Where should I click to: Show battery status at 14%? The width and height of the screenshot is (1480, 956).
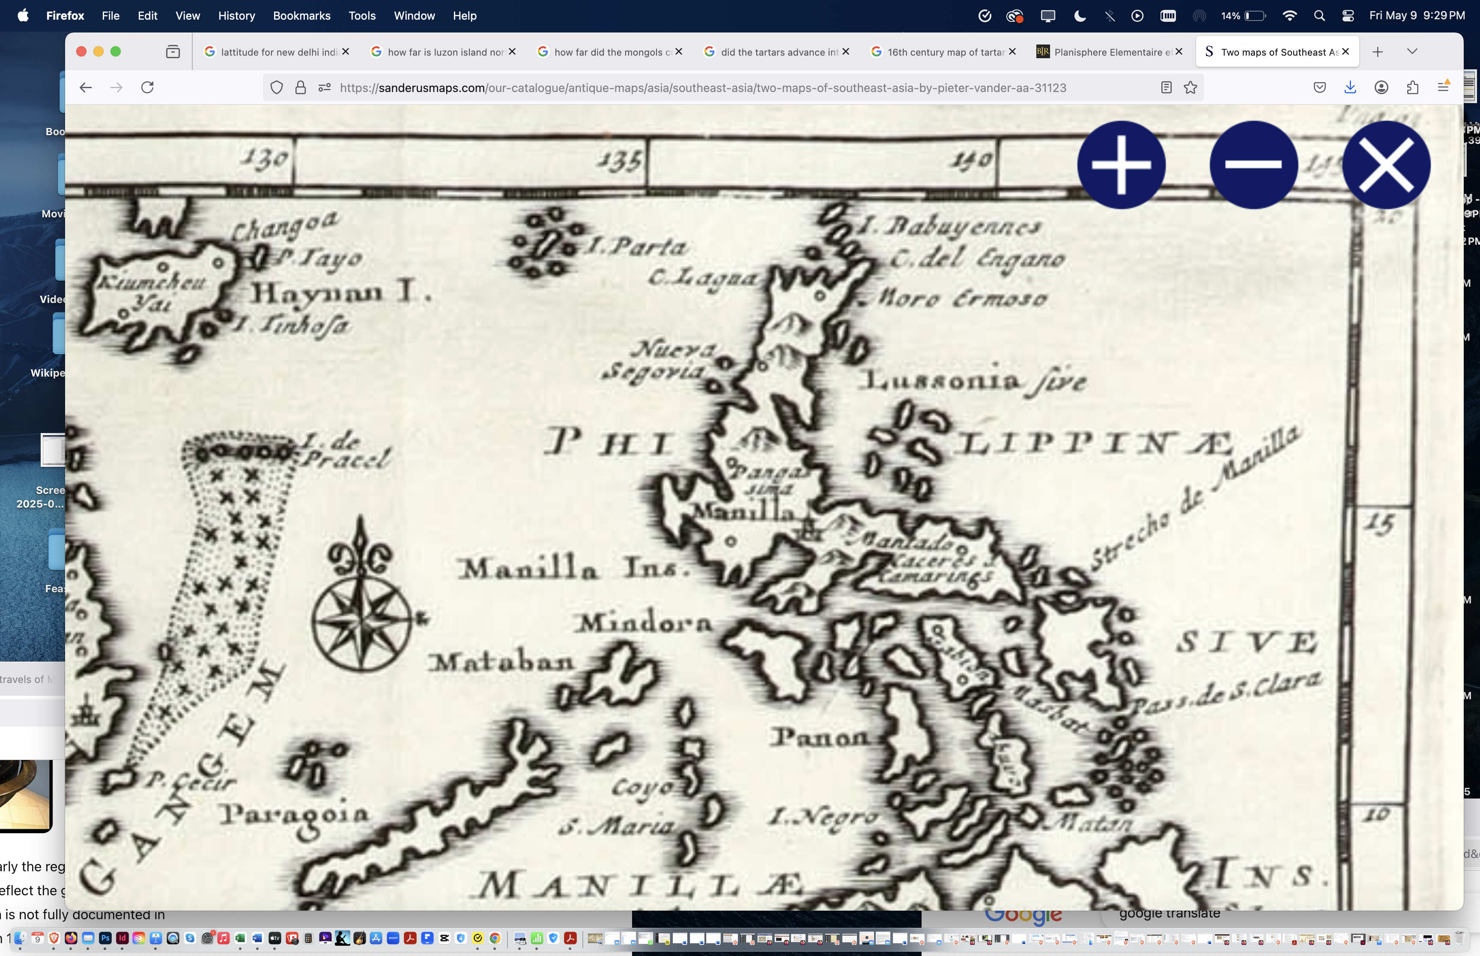coord(1243,15)
